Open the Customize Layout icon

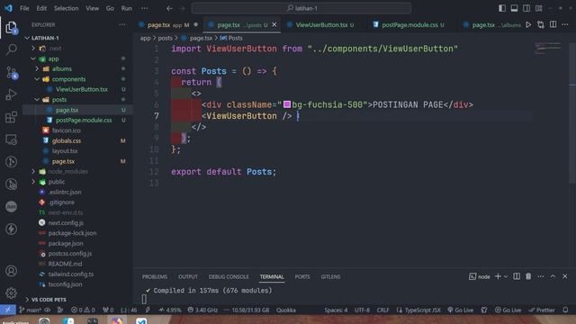(539, 8)
